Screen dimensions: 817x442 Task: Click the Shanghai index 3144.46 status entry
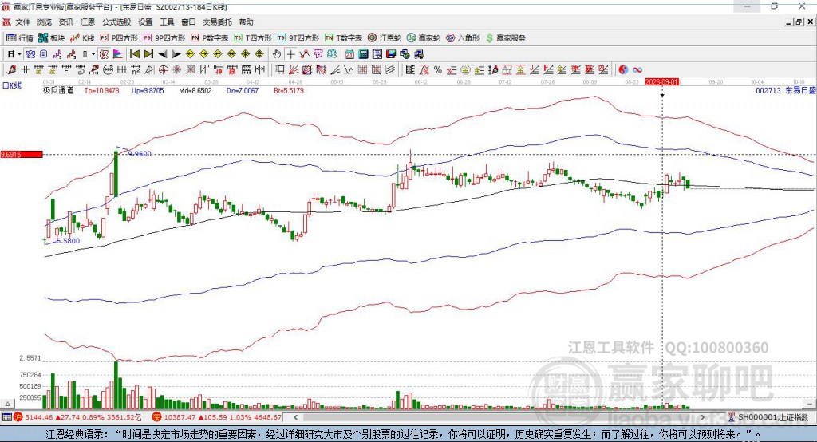[x=77, y=417]
